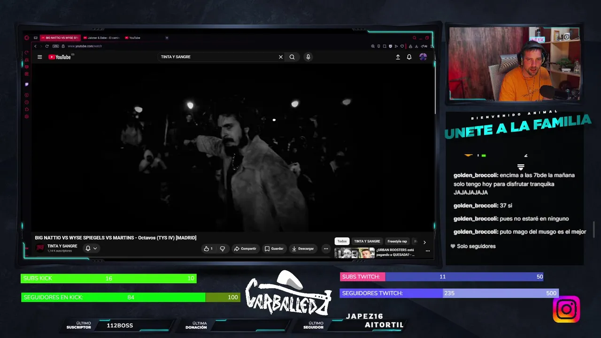Click chat message '37 si'
This screenshot has height=338, width=601.
[483, 206]
